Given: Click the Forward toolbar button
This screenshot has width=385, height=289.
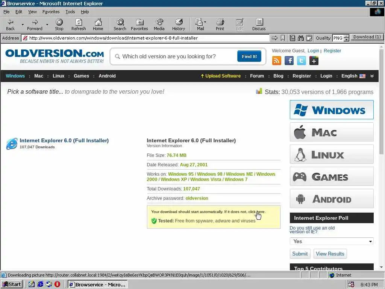Looking at the screenshot, I should click(x=35, y=24).
